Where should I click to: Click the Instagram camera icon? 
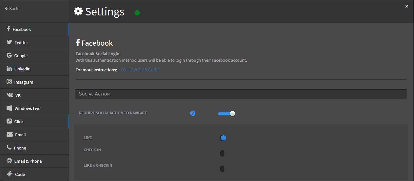pyautogui.click(x=9, y=82)
